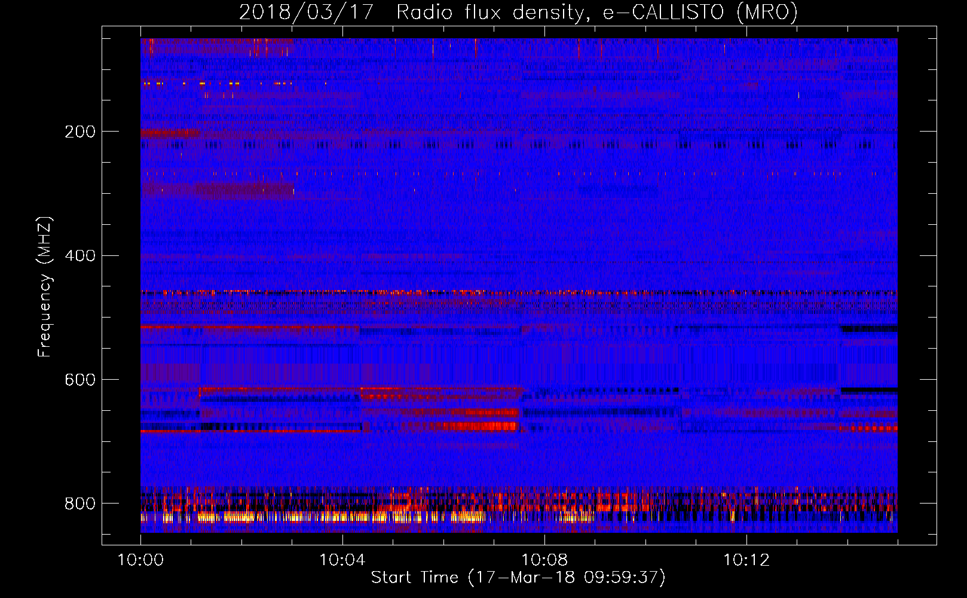Click the '10:12' time tick label
967x598 pixels.
tap(746, 560)
